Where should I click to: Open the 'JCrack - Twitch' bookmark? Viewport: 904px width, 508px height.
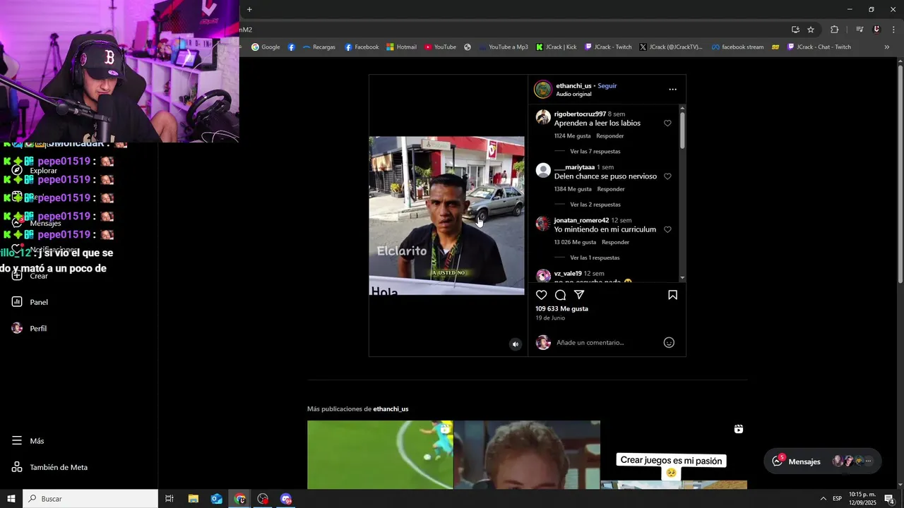point(608,47)
